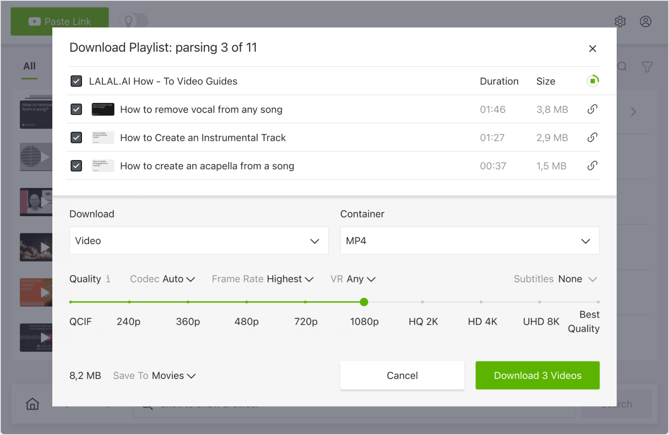
Task: Uncheck How to Create an Instrumental Track
Action: point(76,137)
